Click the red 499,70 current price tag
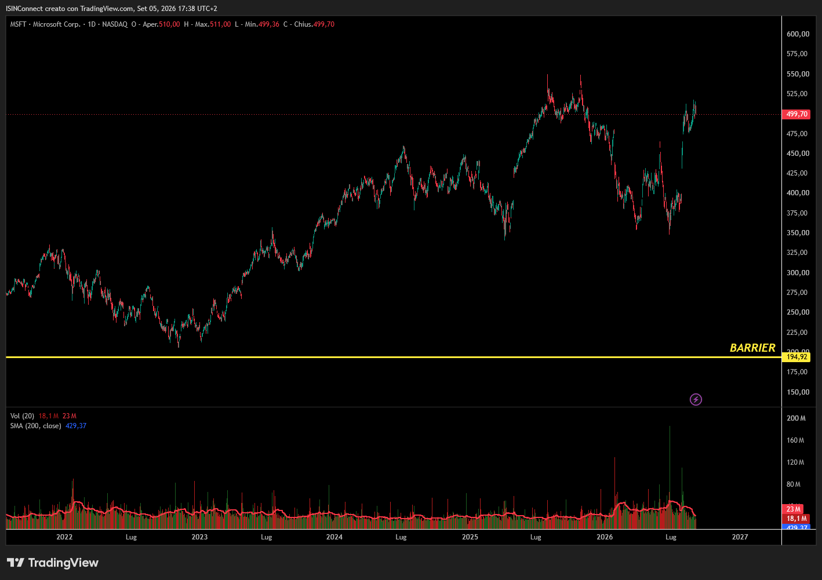The height and width of the screenshot is (580, 822). (x=796, y=114)
